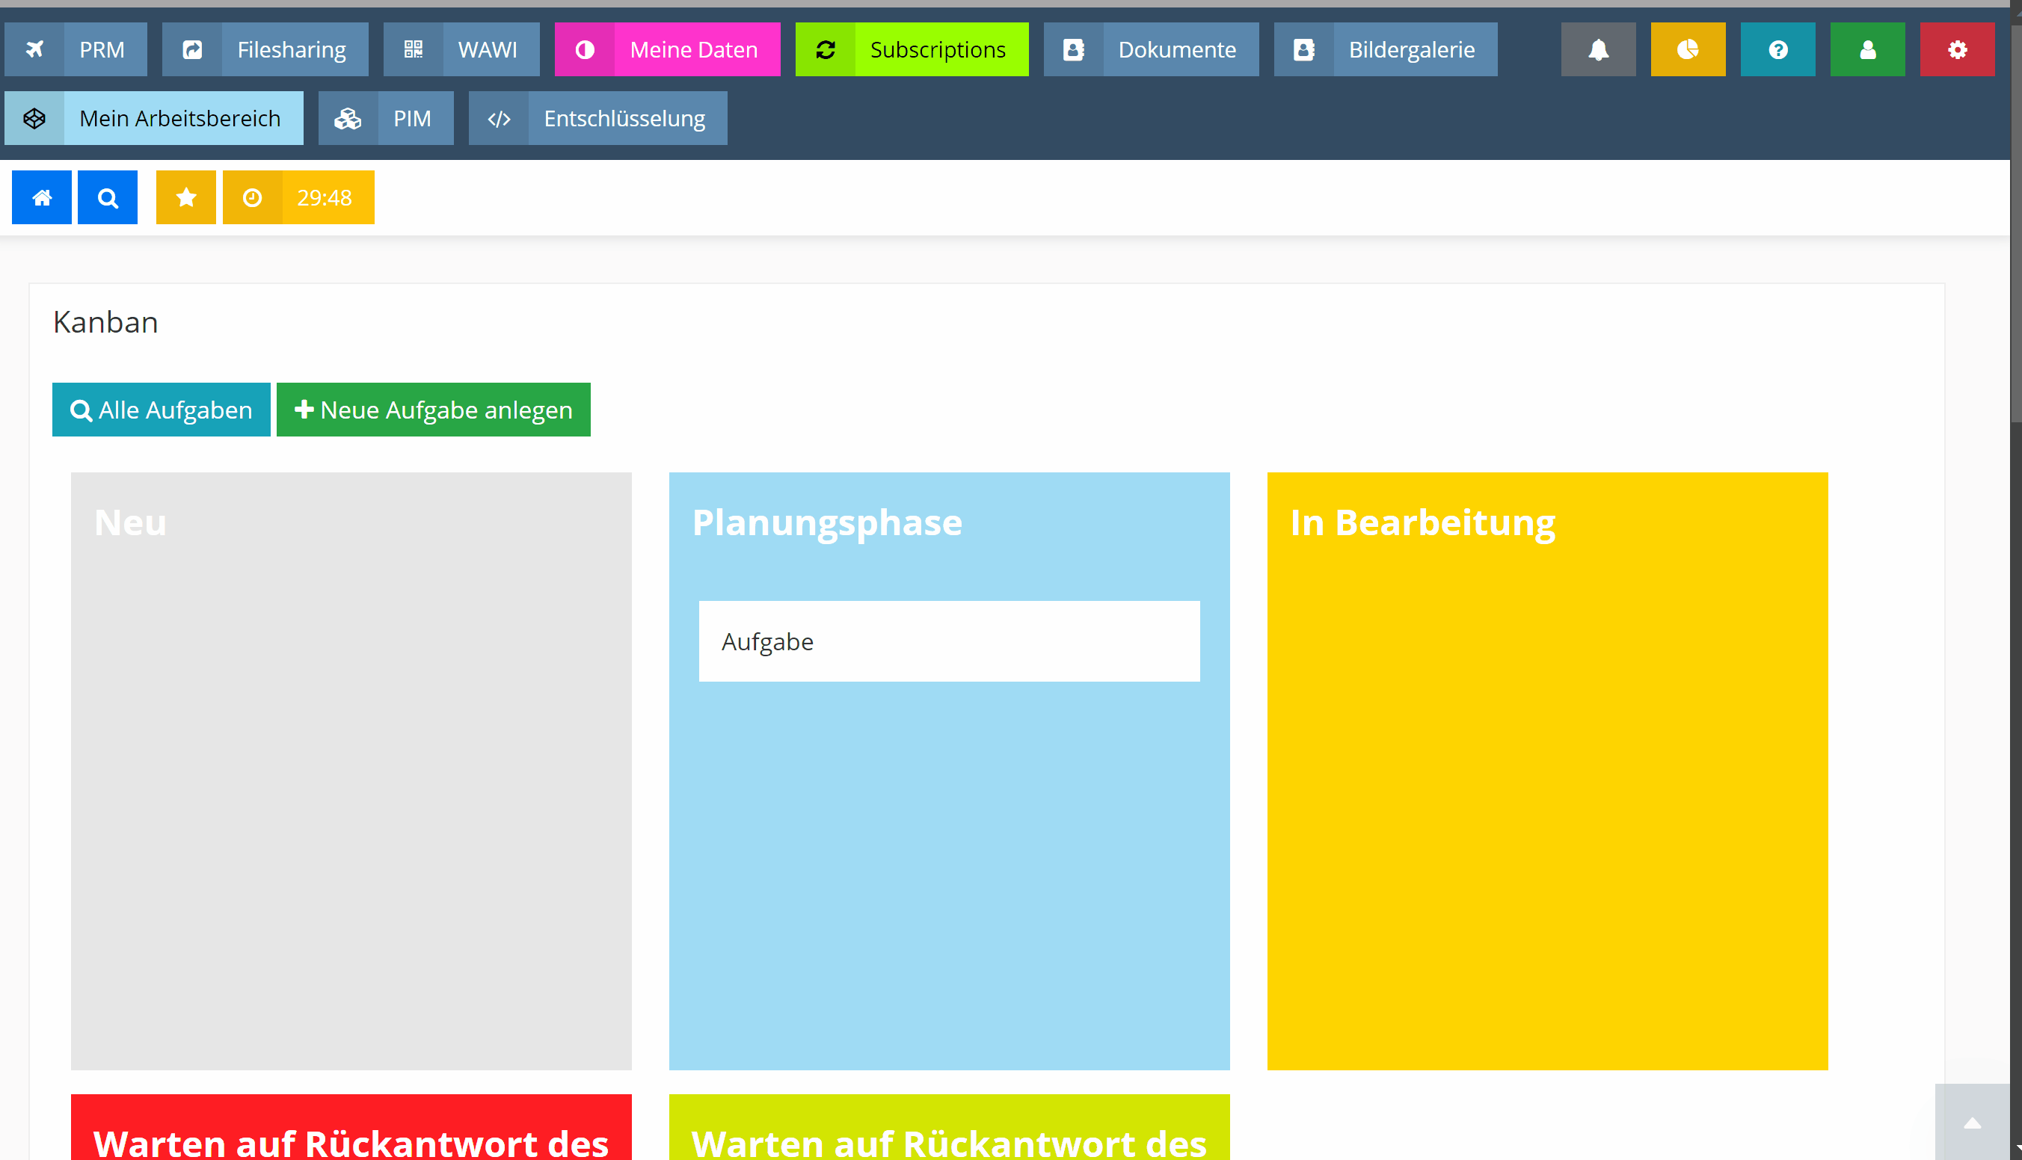The height and width of the screenshot is (1160, 2022).
Task: Open the pie chart statistics icon
Action: 1687,49
